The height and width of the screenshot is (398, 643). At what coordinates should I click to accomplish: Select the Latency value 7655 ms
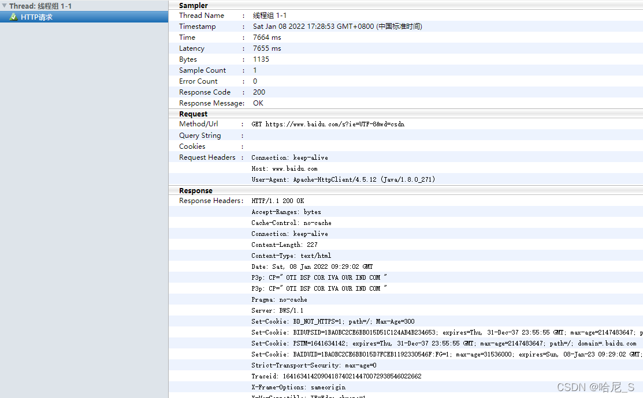pyautogui.click(x=267, y=48)
